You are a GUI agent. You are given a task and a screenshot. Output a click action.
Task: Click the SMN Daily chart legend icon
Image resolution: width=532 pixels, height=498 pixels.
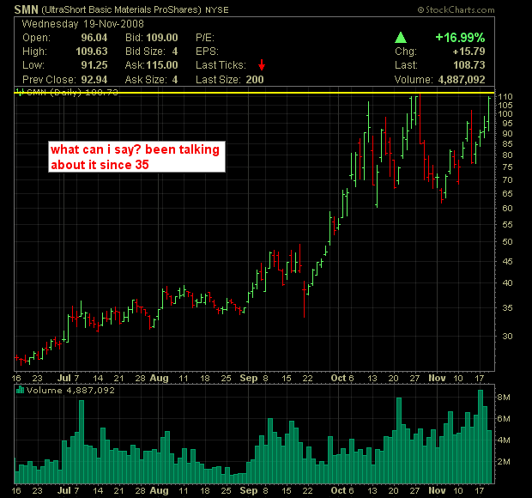tap(20, 92)
